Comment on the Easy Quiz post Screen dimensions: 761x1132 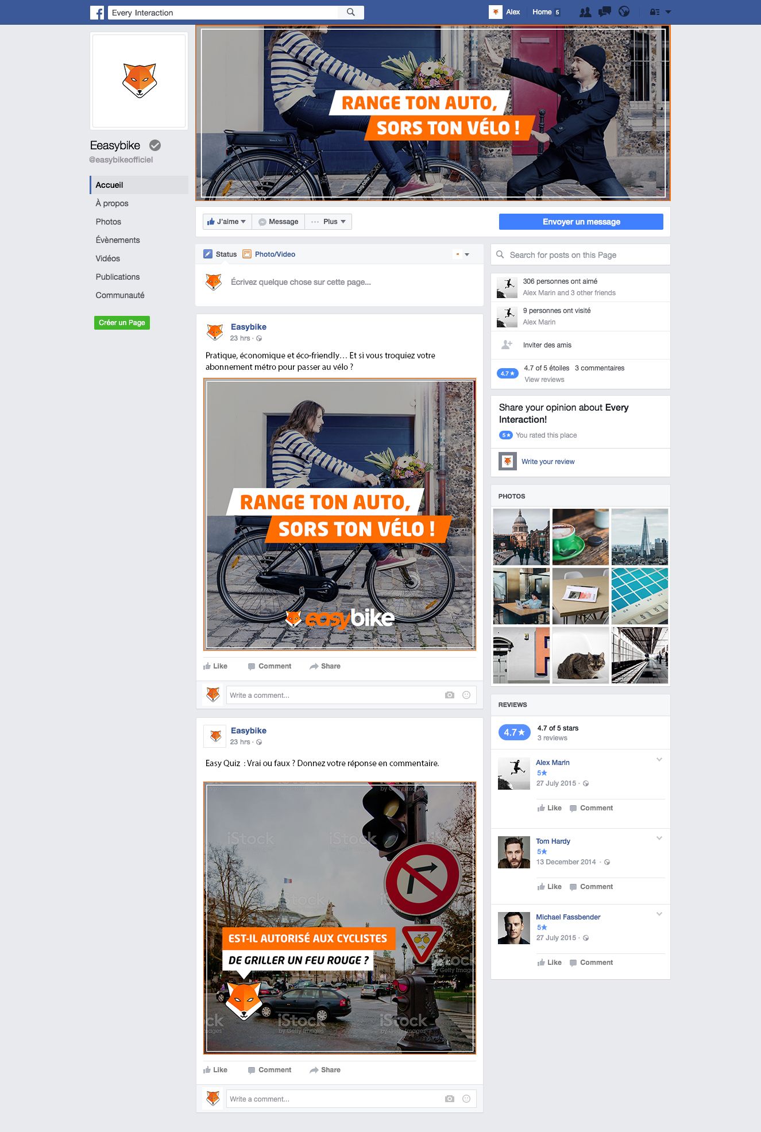(x=269, y=1070)
